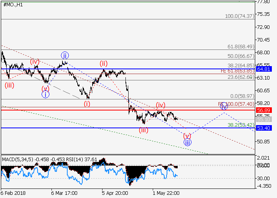Select the 61.8(68.49) Fibonacci level label
The image size is (277, 198).
coord(240,47)
